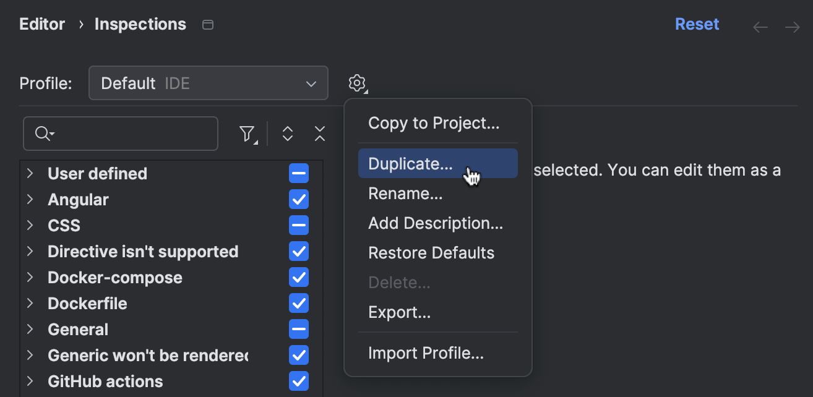The width and height of the screenshot is (813, 397).
Task: Click the small window icon beside Inspections
Action: 209,25
